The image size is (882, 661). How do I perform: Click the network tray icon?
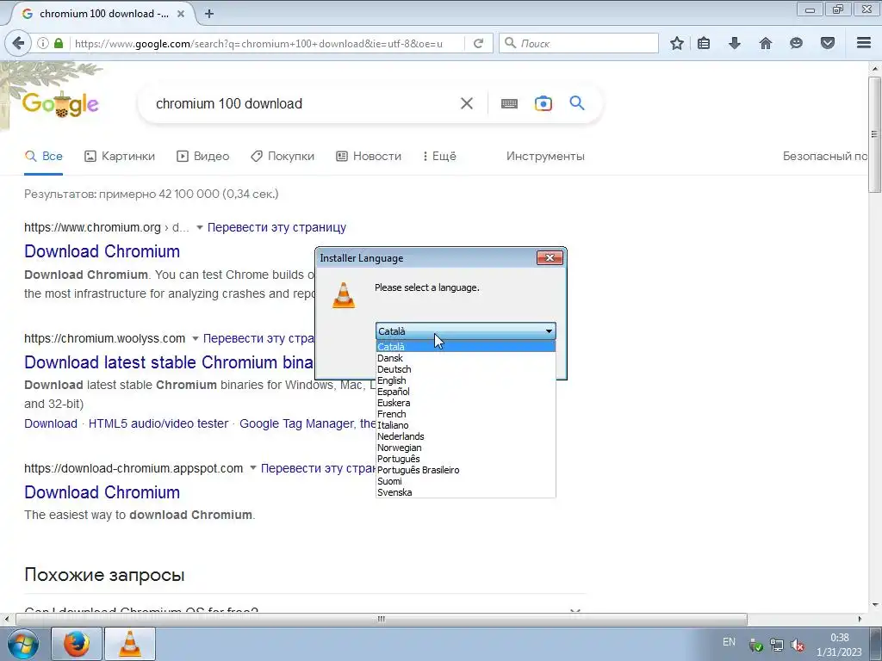pos(777,645)
